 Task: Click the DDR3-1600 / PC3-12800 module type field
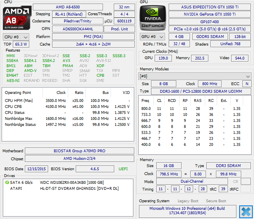[x=201, y=92]
